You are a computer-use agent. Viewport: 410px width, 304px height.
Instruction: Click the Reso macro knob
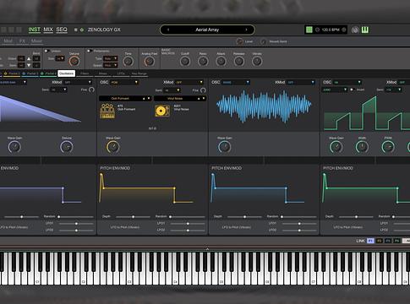[x=203, y=61]
